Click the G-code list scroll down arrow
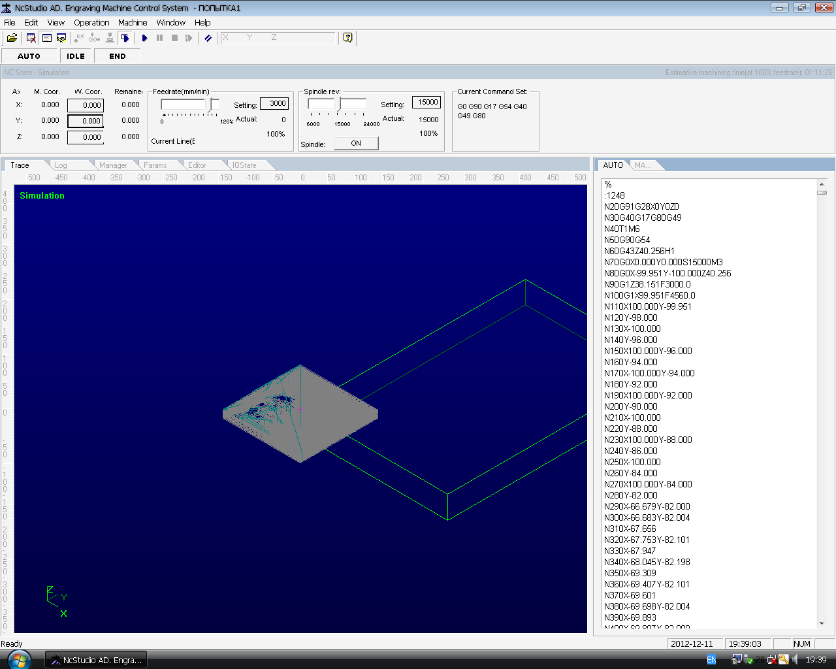This screenshot has height=669, width=836. (x=822, y=623)
